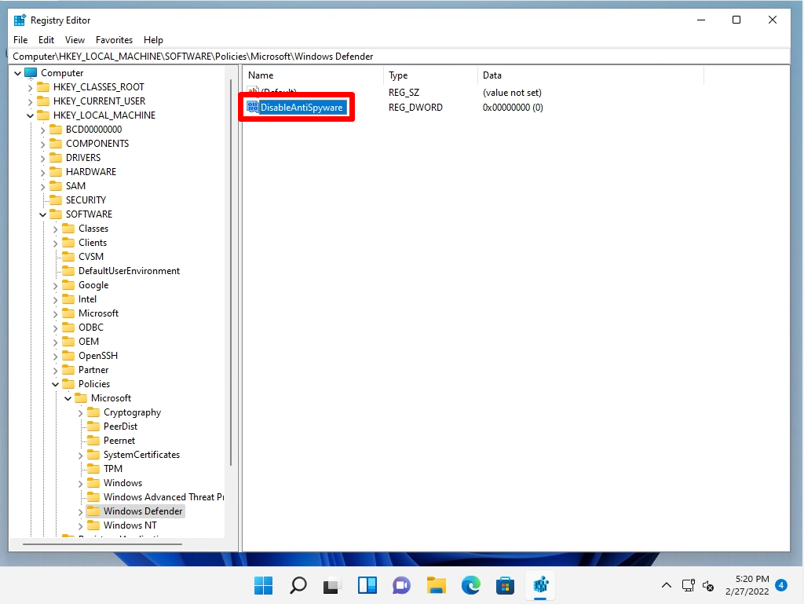Open the File menu
The image size is (804, 604).
[x=20, y=40]
